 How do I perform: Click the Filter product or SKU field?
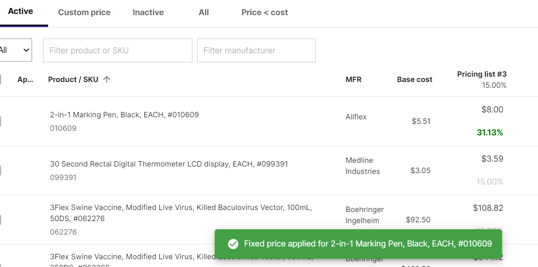(x=118, y=50)
